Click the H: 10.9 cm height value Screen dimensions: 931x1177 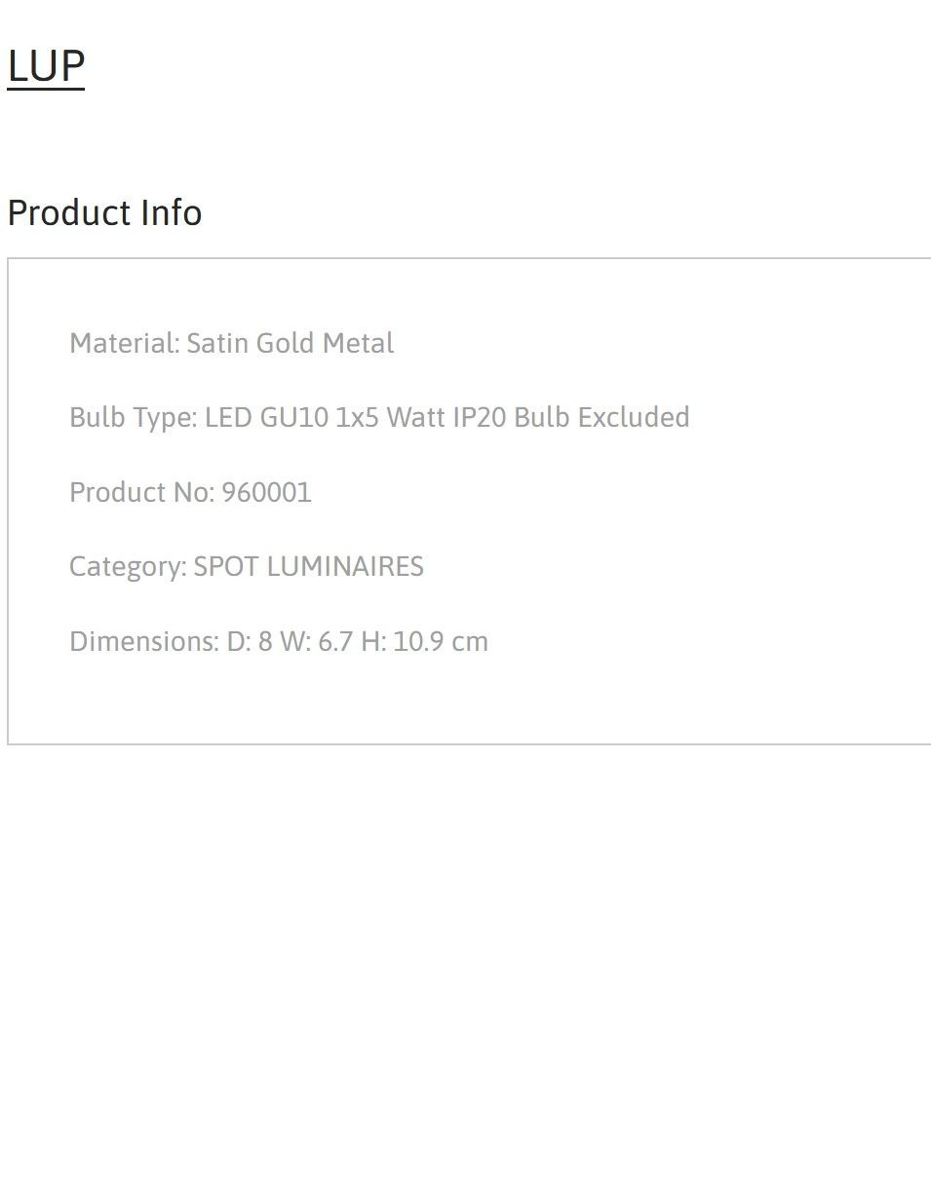click(424, 641)
